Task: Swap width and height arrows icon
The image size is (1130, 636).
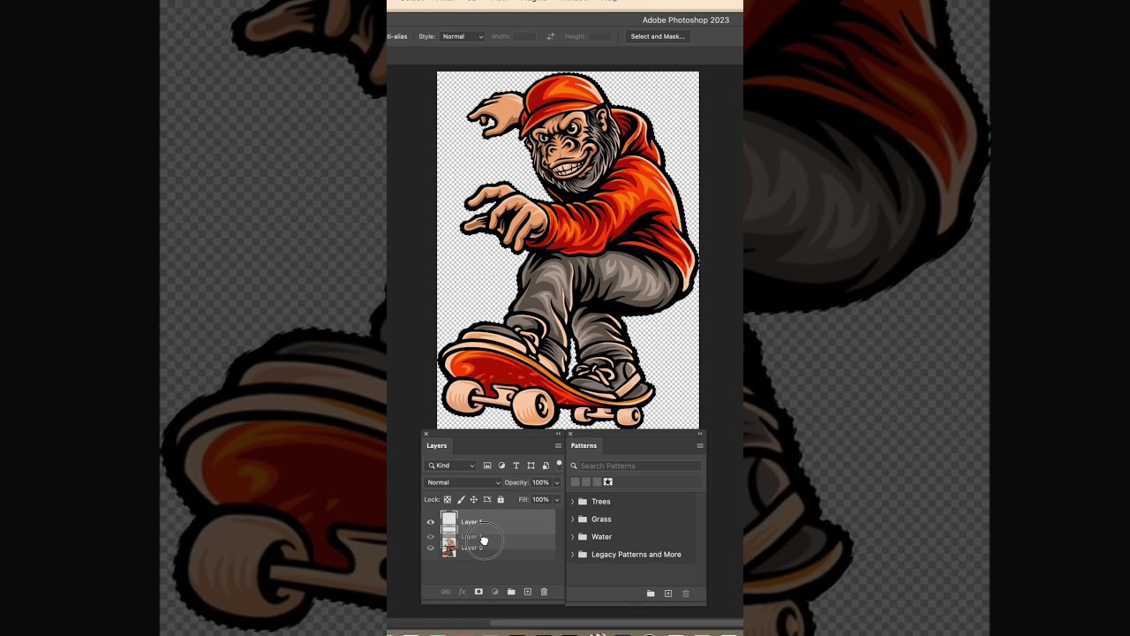Action: tap(550, 36)
